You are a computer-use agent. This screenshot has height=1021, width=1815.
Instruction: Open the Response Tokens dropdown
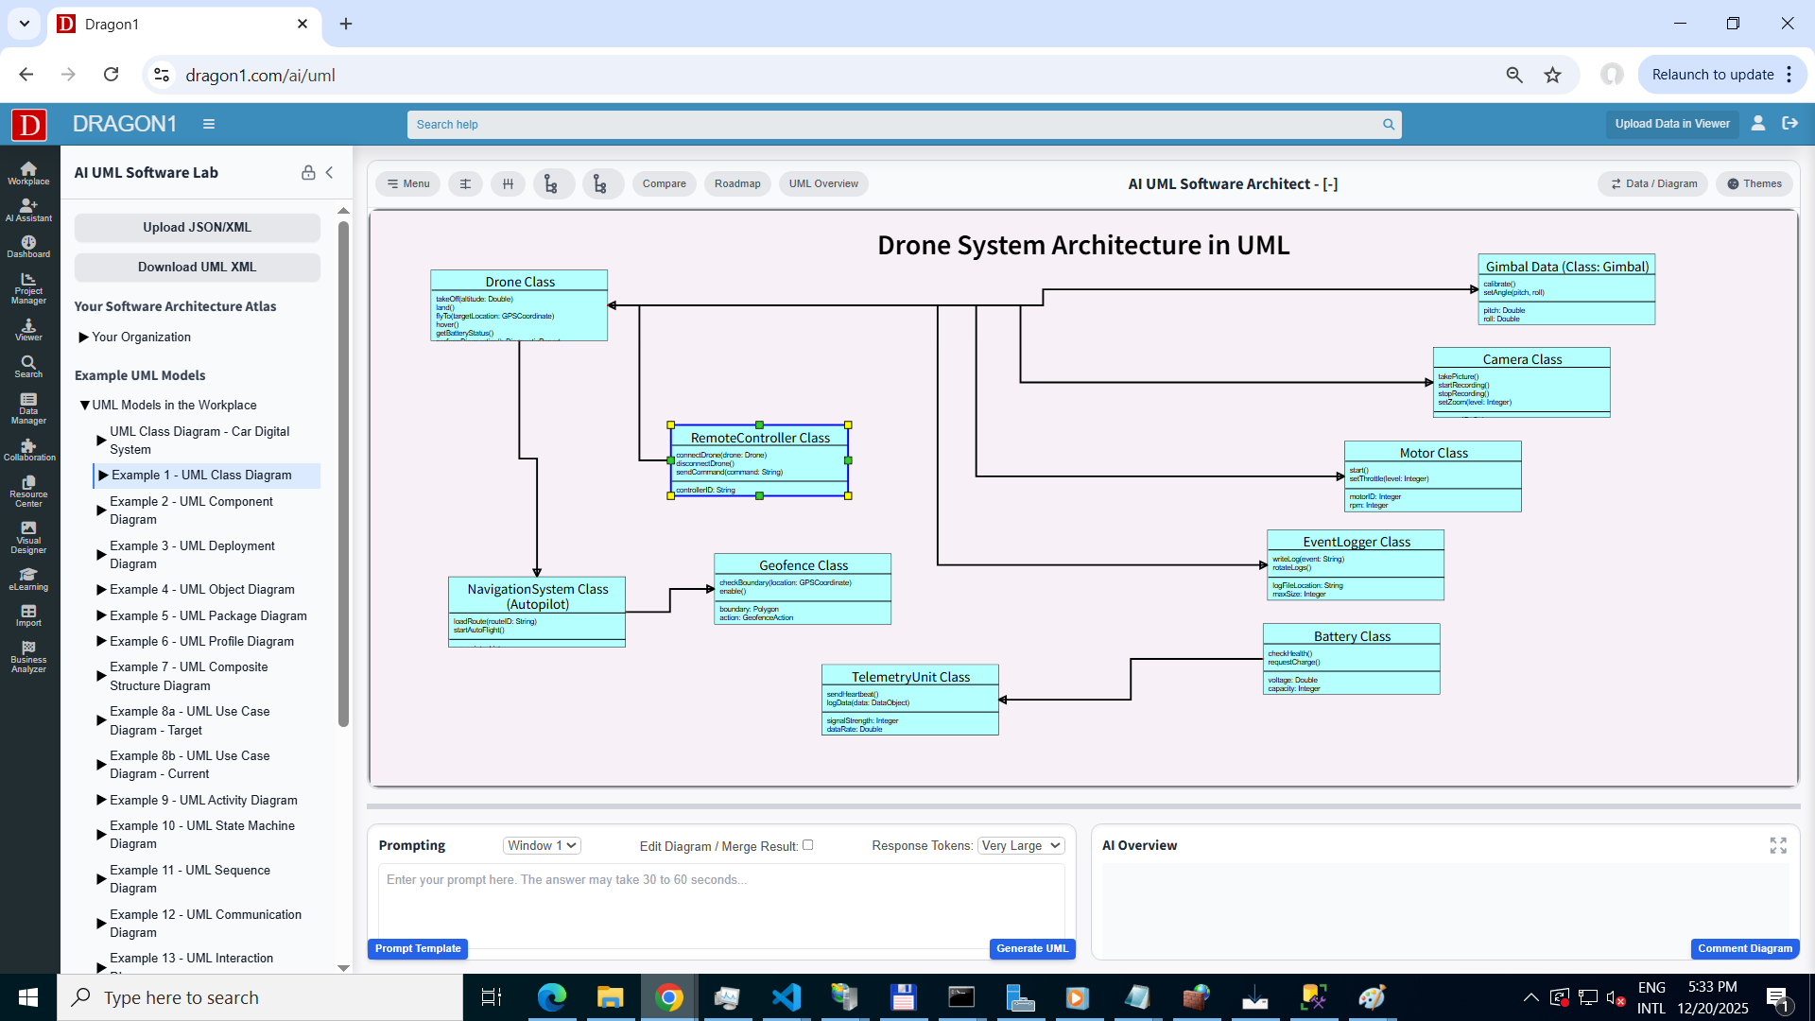1020,845
